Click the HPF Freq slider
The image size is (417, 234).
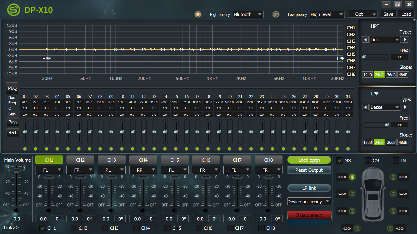point(375,57)
